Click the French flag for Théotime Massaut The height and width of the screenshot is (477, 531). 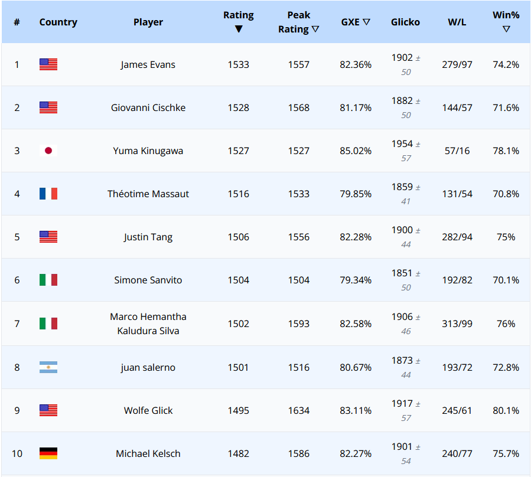(x=48, y=193)
